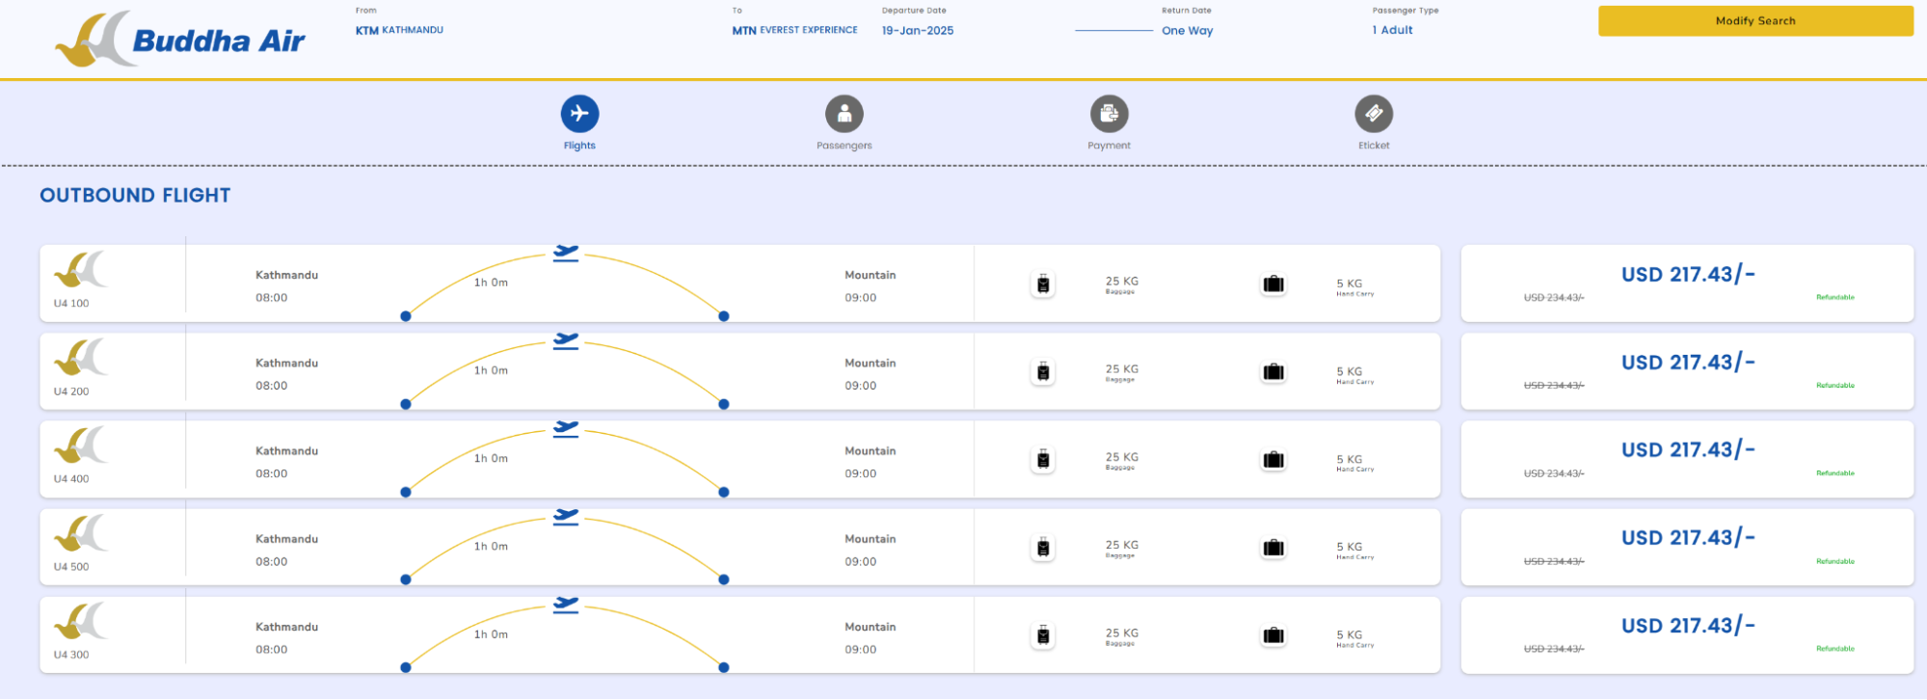Click the 25 KG Baggage text for U4 500
The image size is (1927, 700).
coord(1122,549)
